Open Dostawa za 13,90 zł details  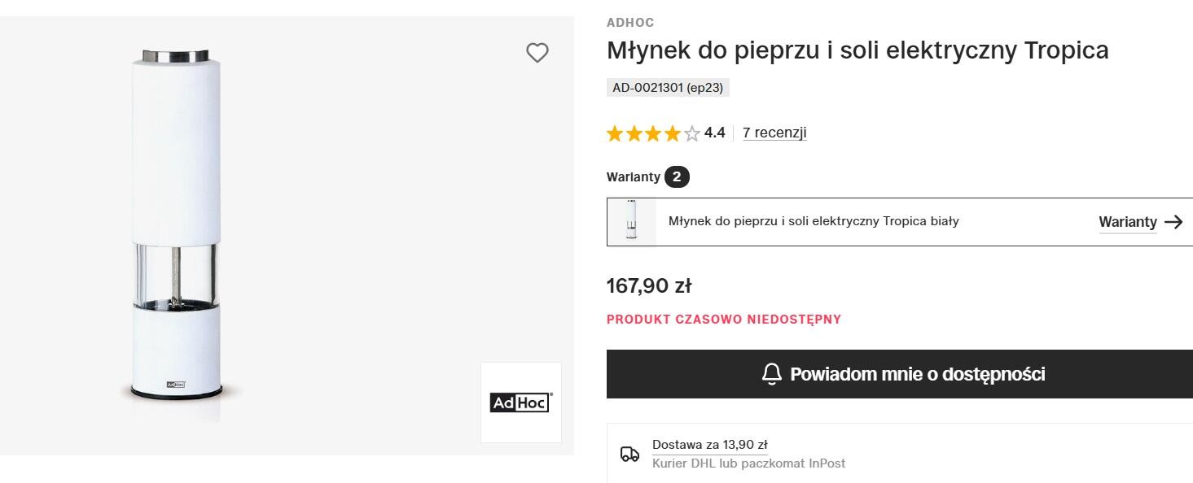tap(709, 445)
